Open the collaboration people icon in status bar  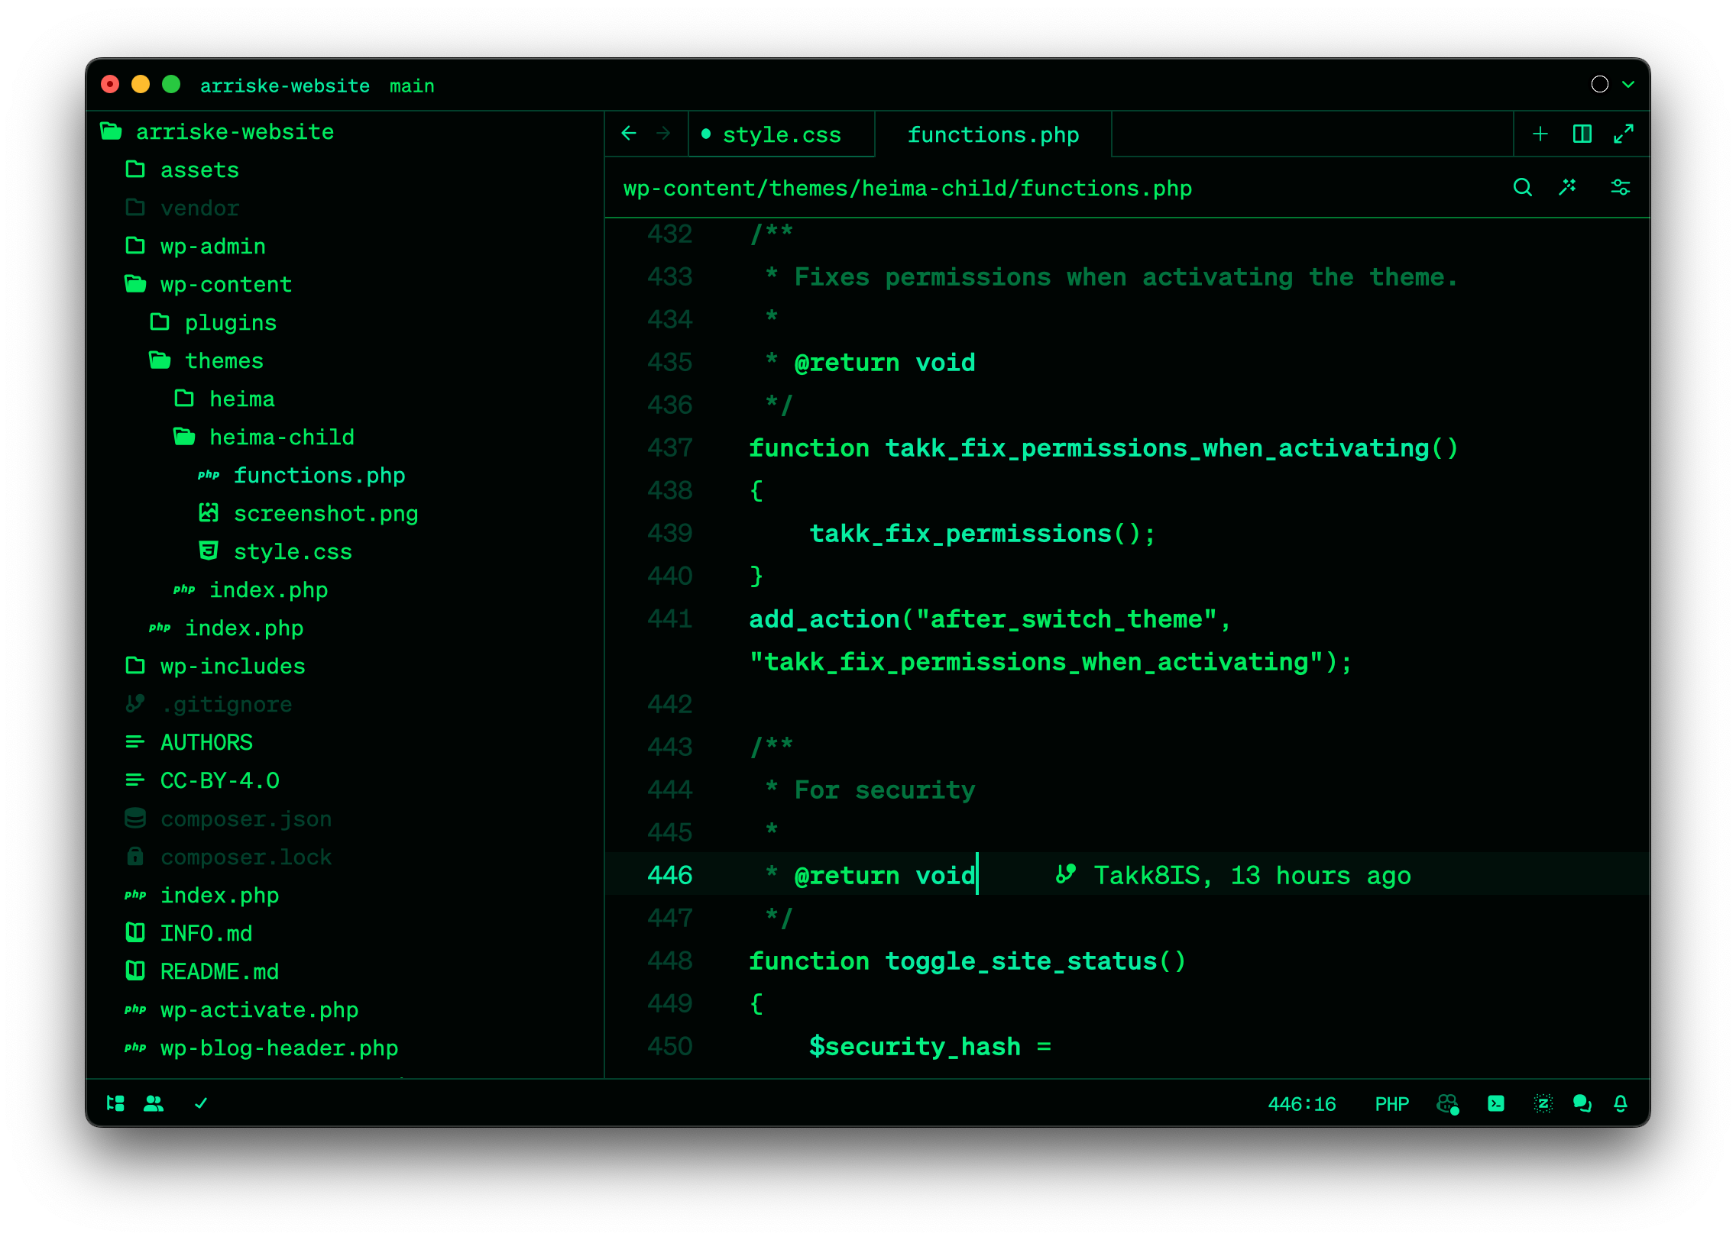pos(154,1103)
